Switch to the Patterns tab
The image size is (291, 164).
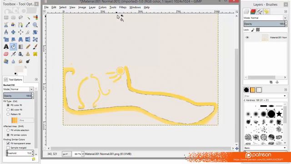[x=252, y=90]
